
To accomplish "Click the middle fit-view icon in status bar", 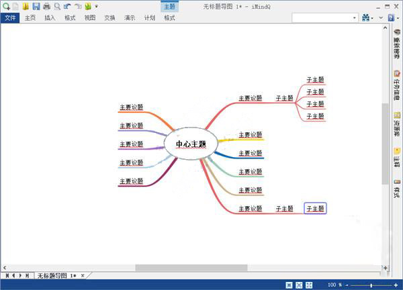I will [x=299, y=285].
